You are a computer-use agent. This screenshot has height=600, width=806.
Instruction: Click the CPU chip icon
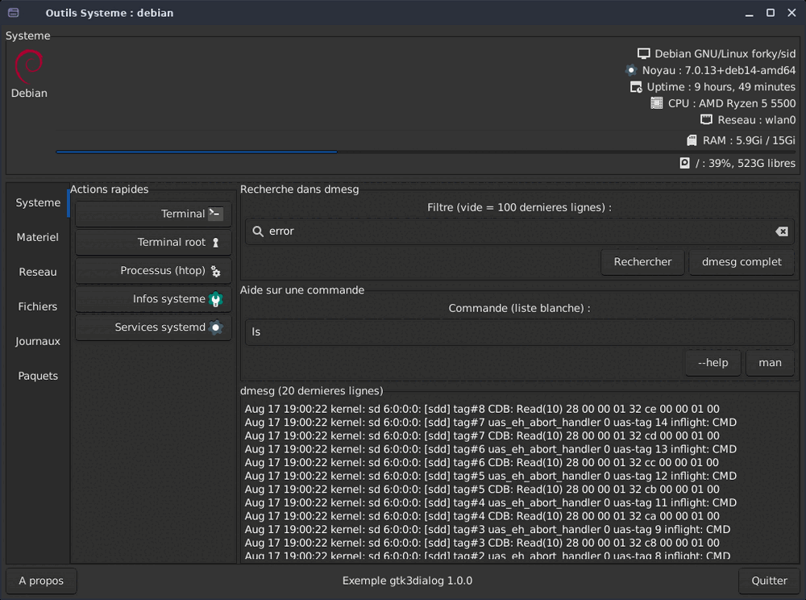pyautogui.click(x=656, y=103)
